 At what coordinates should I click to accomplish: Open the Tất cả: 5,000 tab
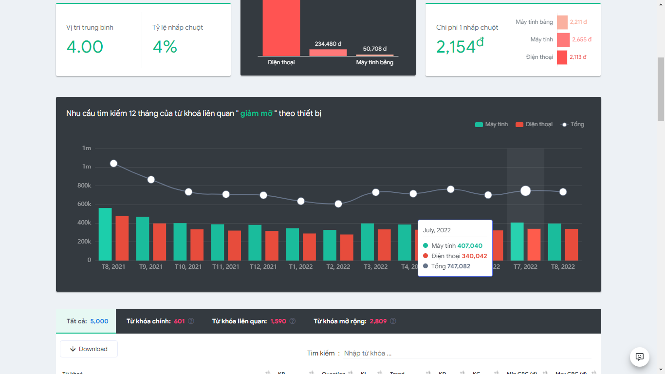point(86,321)
